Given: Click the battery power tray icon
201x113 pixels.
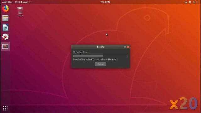Looking at the screenshot, I should click(194, 2).
